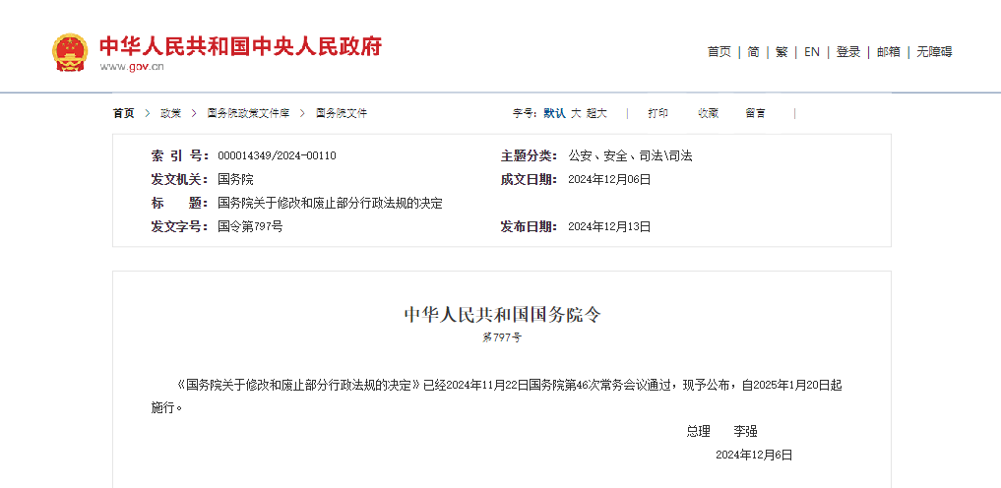
Task: Open the EN English version
Action: click(811, 52)
